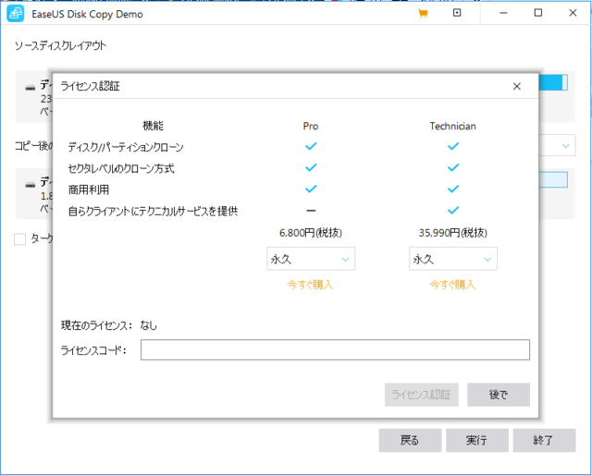
Task: Click the ディスク/パーティションクローン feature row
Action: [x=126, y=147]
